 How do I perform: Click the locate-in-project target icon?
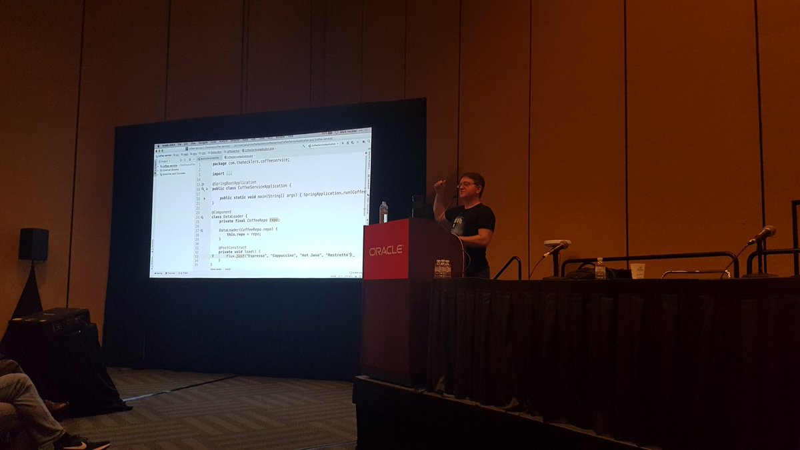(181, 160)
